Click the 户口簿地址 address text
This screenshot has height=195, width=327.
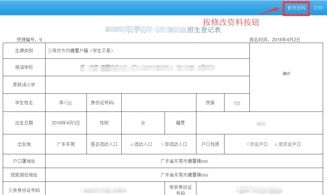point(184,161)
